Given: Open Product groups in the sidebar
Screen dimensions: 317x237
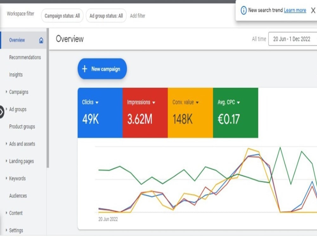Looking at the screenshot, I should [22, 127].
